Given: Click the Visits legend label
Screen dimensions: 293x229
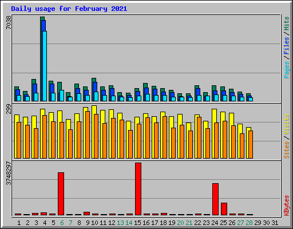Looking at the screenshot, I should [x=287, y=124].
